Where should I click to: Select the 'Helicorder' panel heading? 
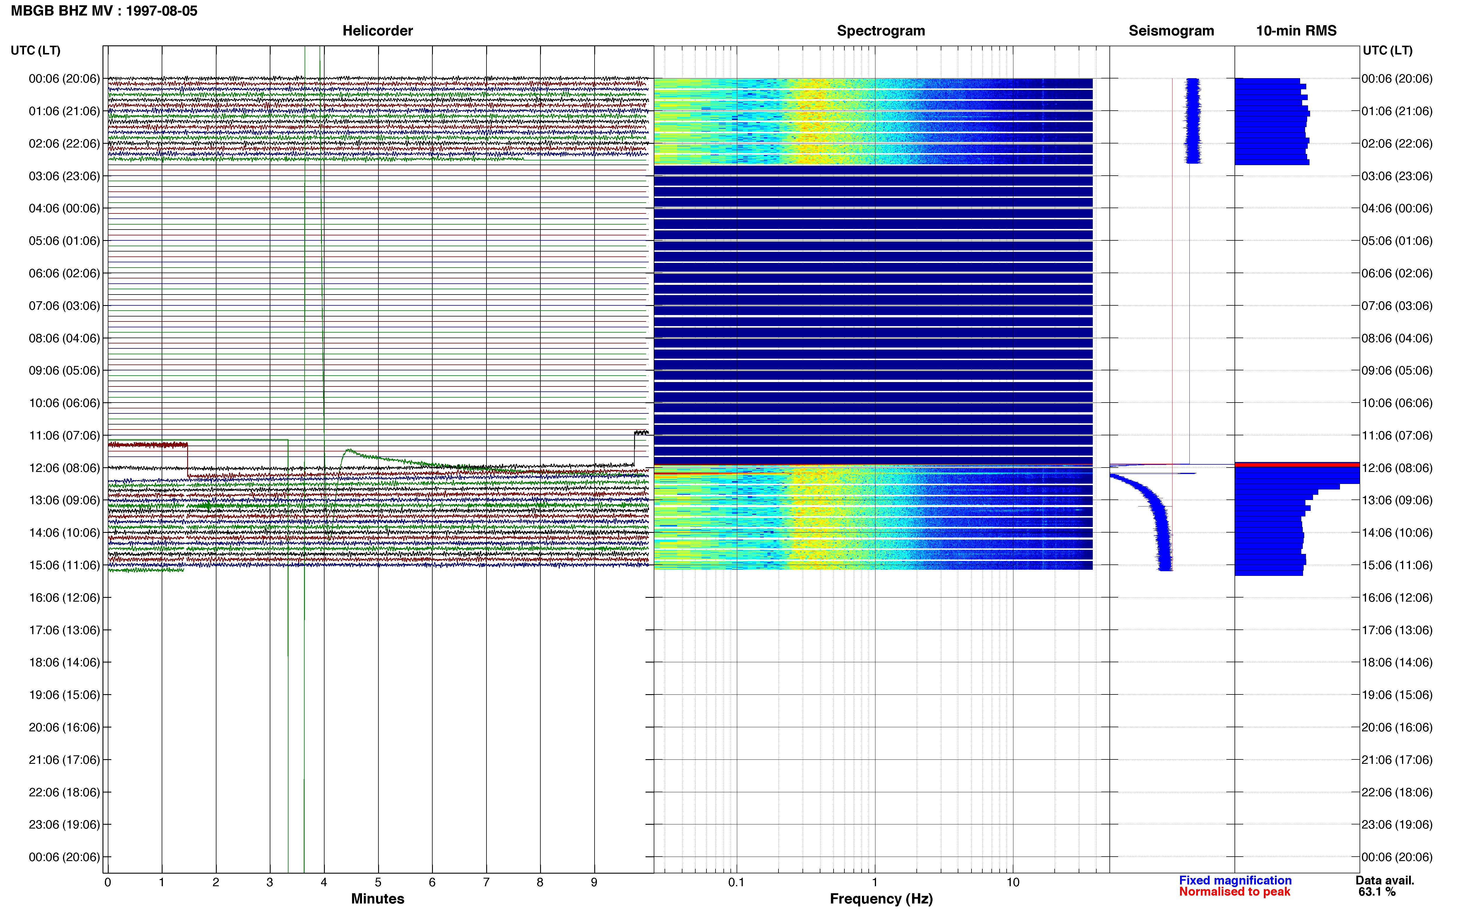(378, 31)
